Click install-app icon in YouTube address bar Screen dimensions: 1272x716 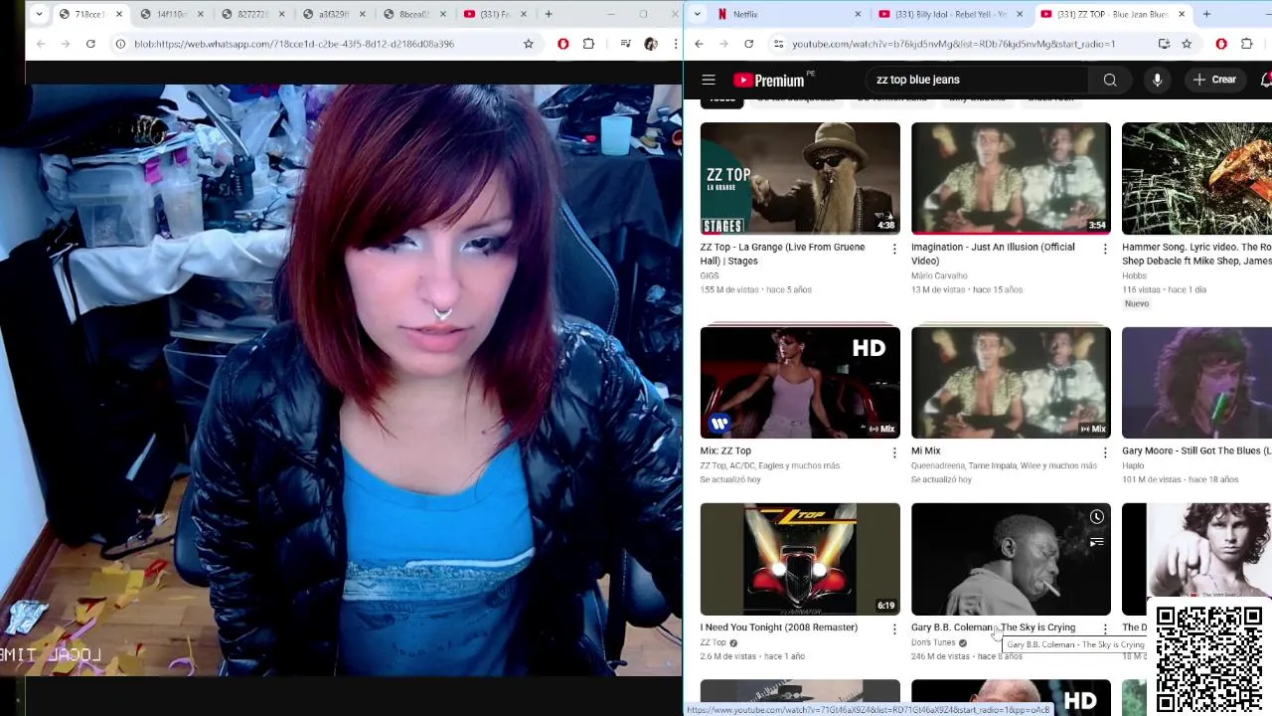tap(1164, 44)
